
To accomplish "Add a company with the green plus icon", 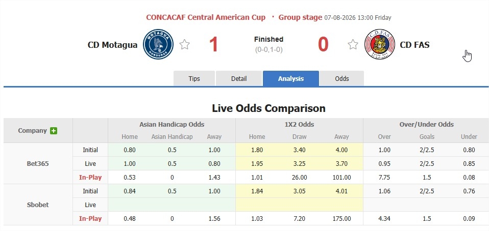I will 54,131.
